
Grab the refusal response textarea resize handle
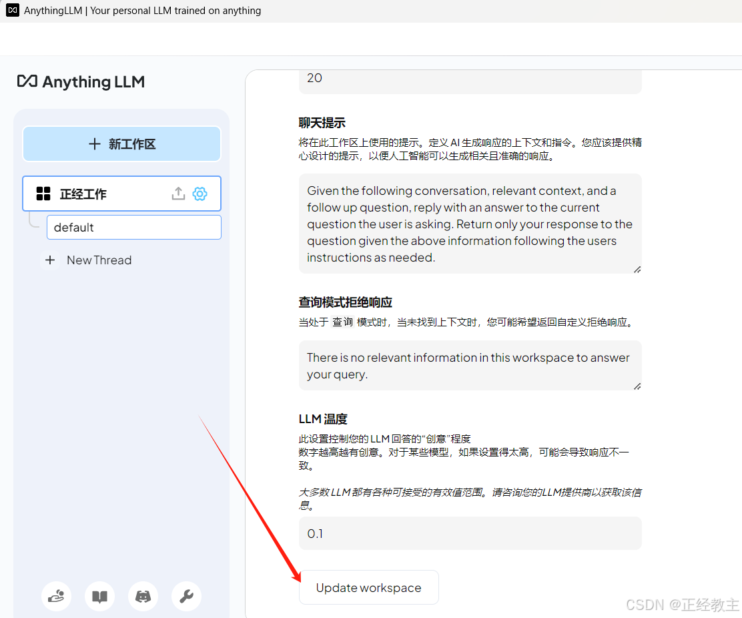coord(637,386)
